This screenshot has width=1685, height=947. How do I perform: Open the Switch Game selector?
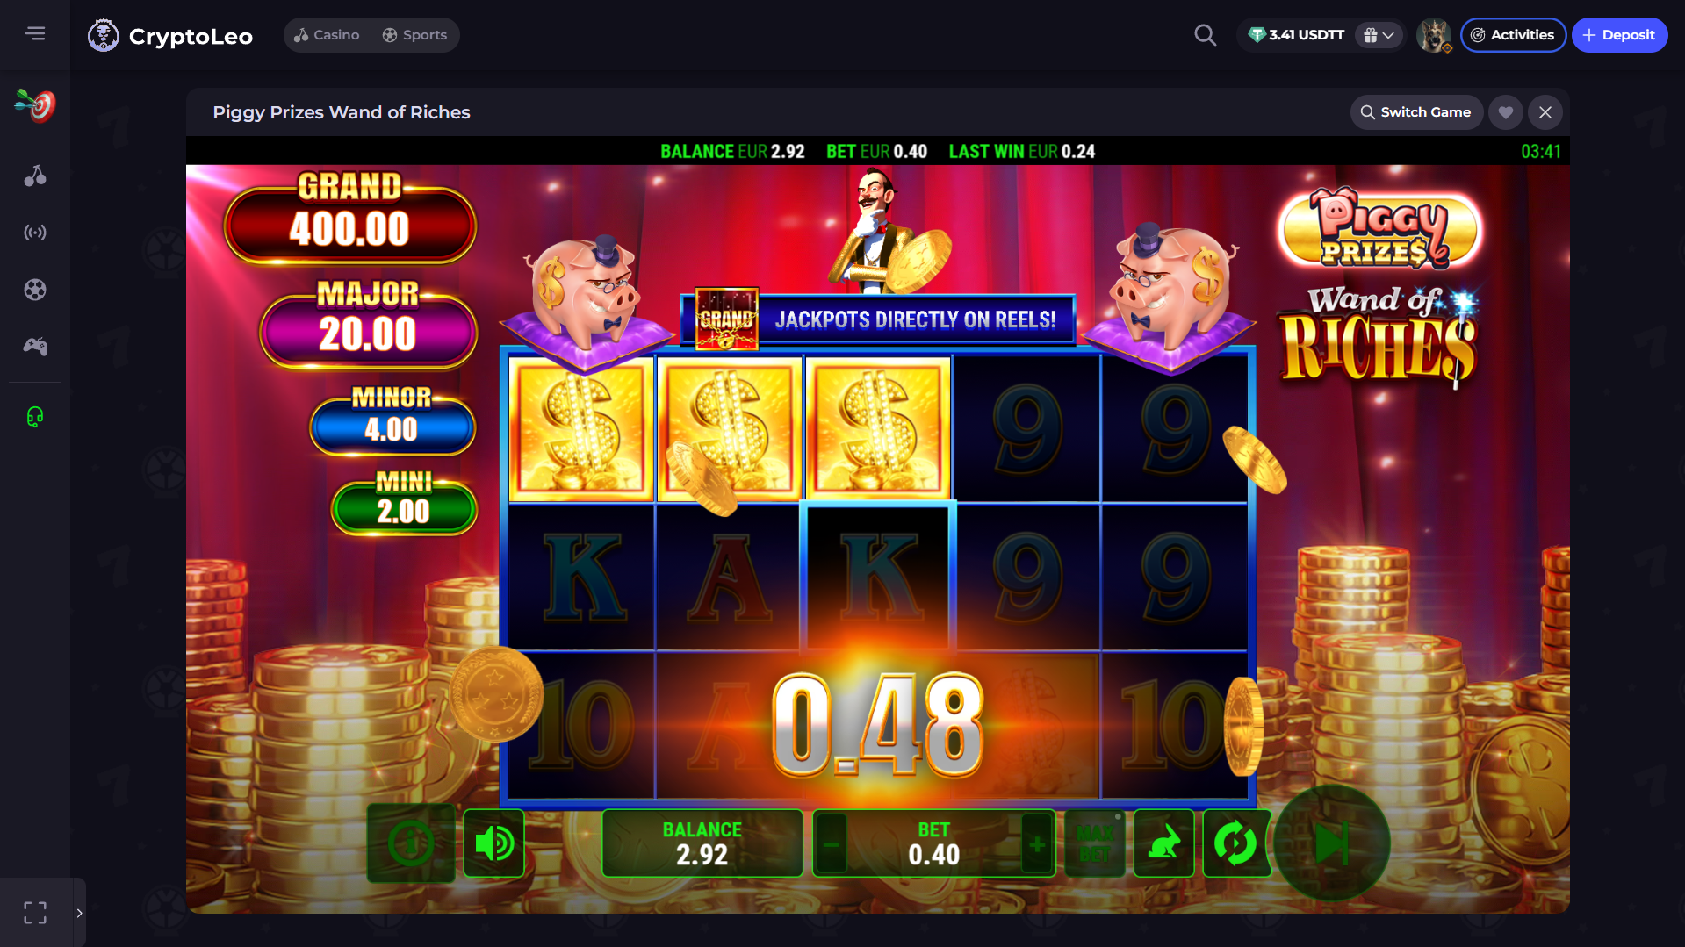tap(1415, 112)
